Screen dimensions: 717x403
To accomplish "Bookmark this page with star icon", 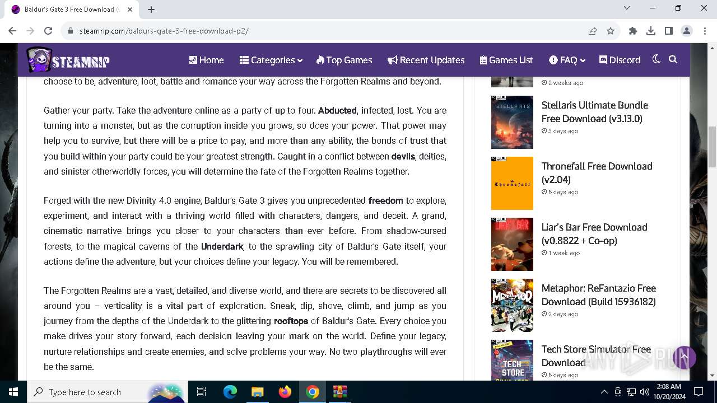I will (611, 31).
